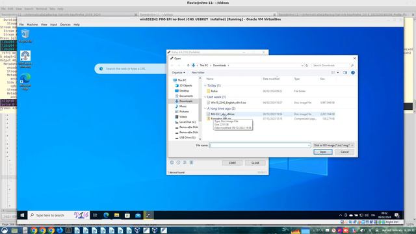Open the Microsoft Edge desktop shortcut
Image resolution: width=416 pixels, height=234 pixels.
point(25,82)
